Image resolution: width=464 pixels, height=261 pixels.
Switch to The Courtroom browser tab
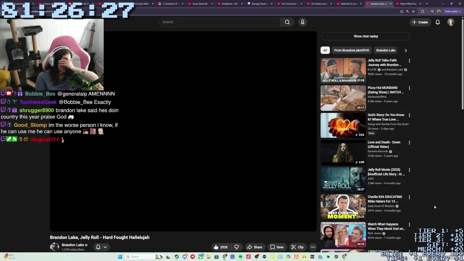pos(289,4)
